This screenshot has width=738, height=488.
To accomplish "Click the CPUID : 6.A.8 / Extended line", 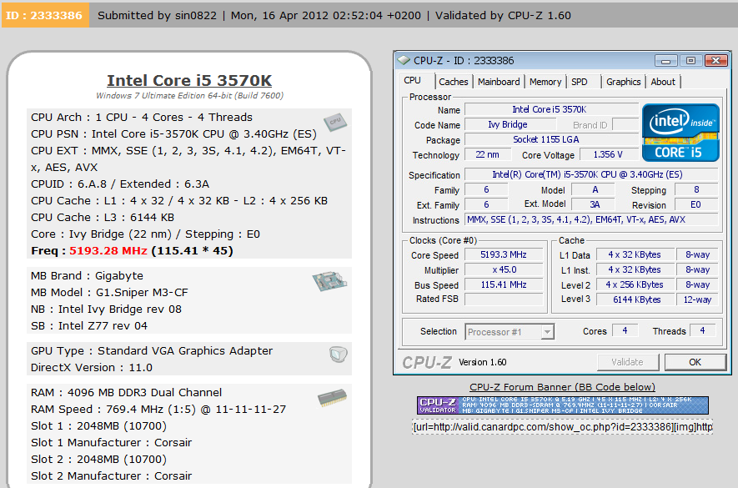I will (x=120, y=184).
